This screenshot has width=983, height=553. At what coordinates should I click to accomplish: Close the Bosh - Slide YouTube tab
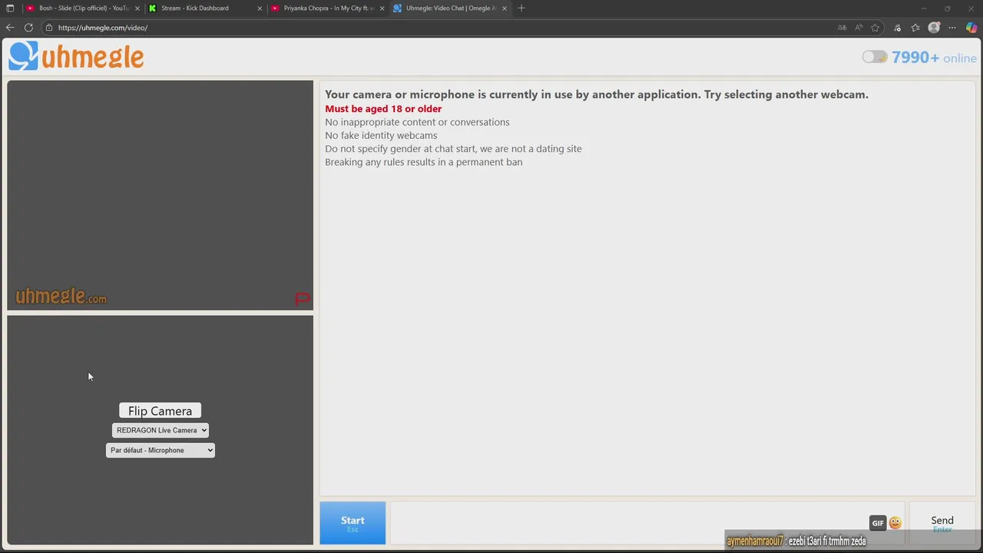[x=137, y=8]
